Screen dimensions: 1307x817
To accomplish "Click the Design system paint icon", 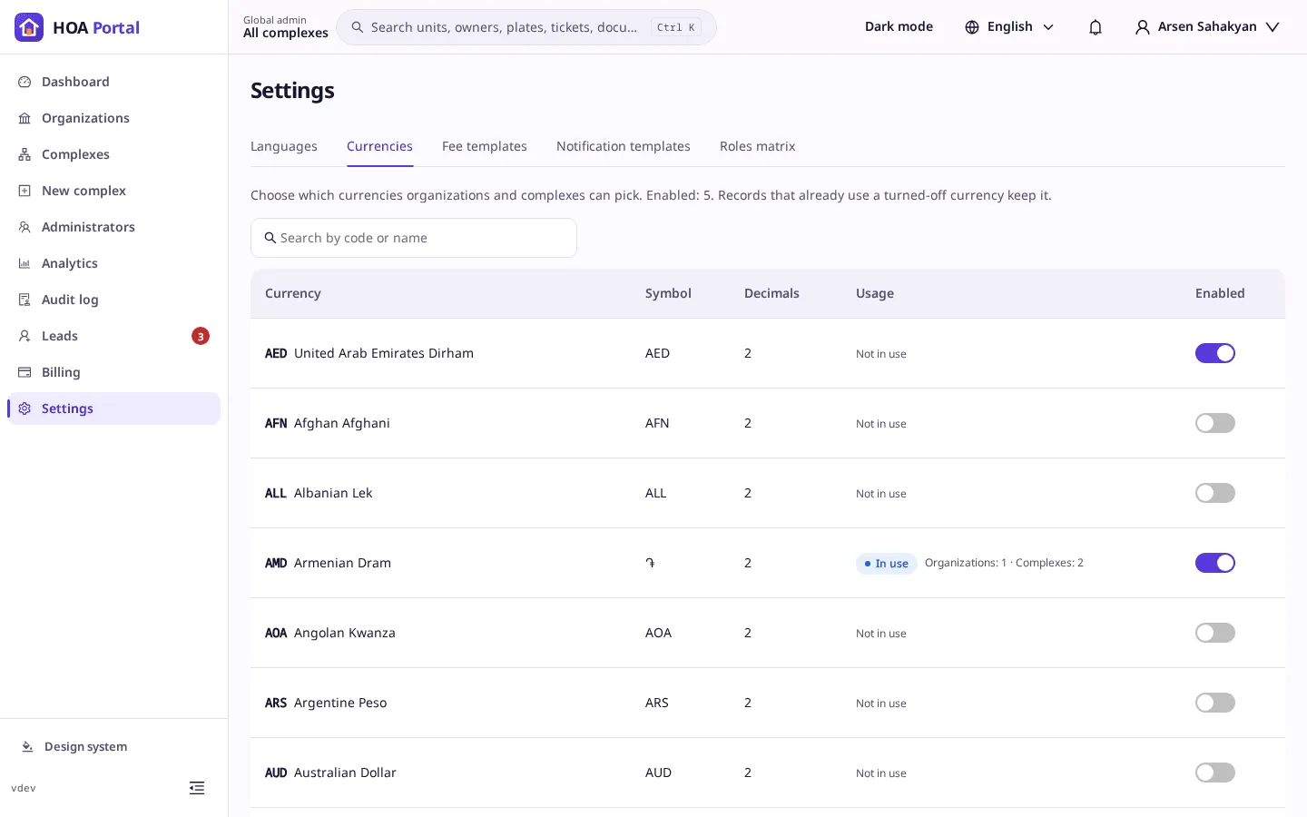I will click(x=28, y=746).
